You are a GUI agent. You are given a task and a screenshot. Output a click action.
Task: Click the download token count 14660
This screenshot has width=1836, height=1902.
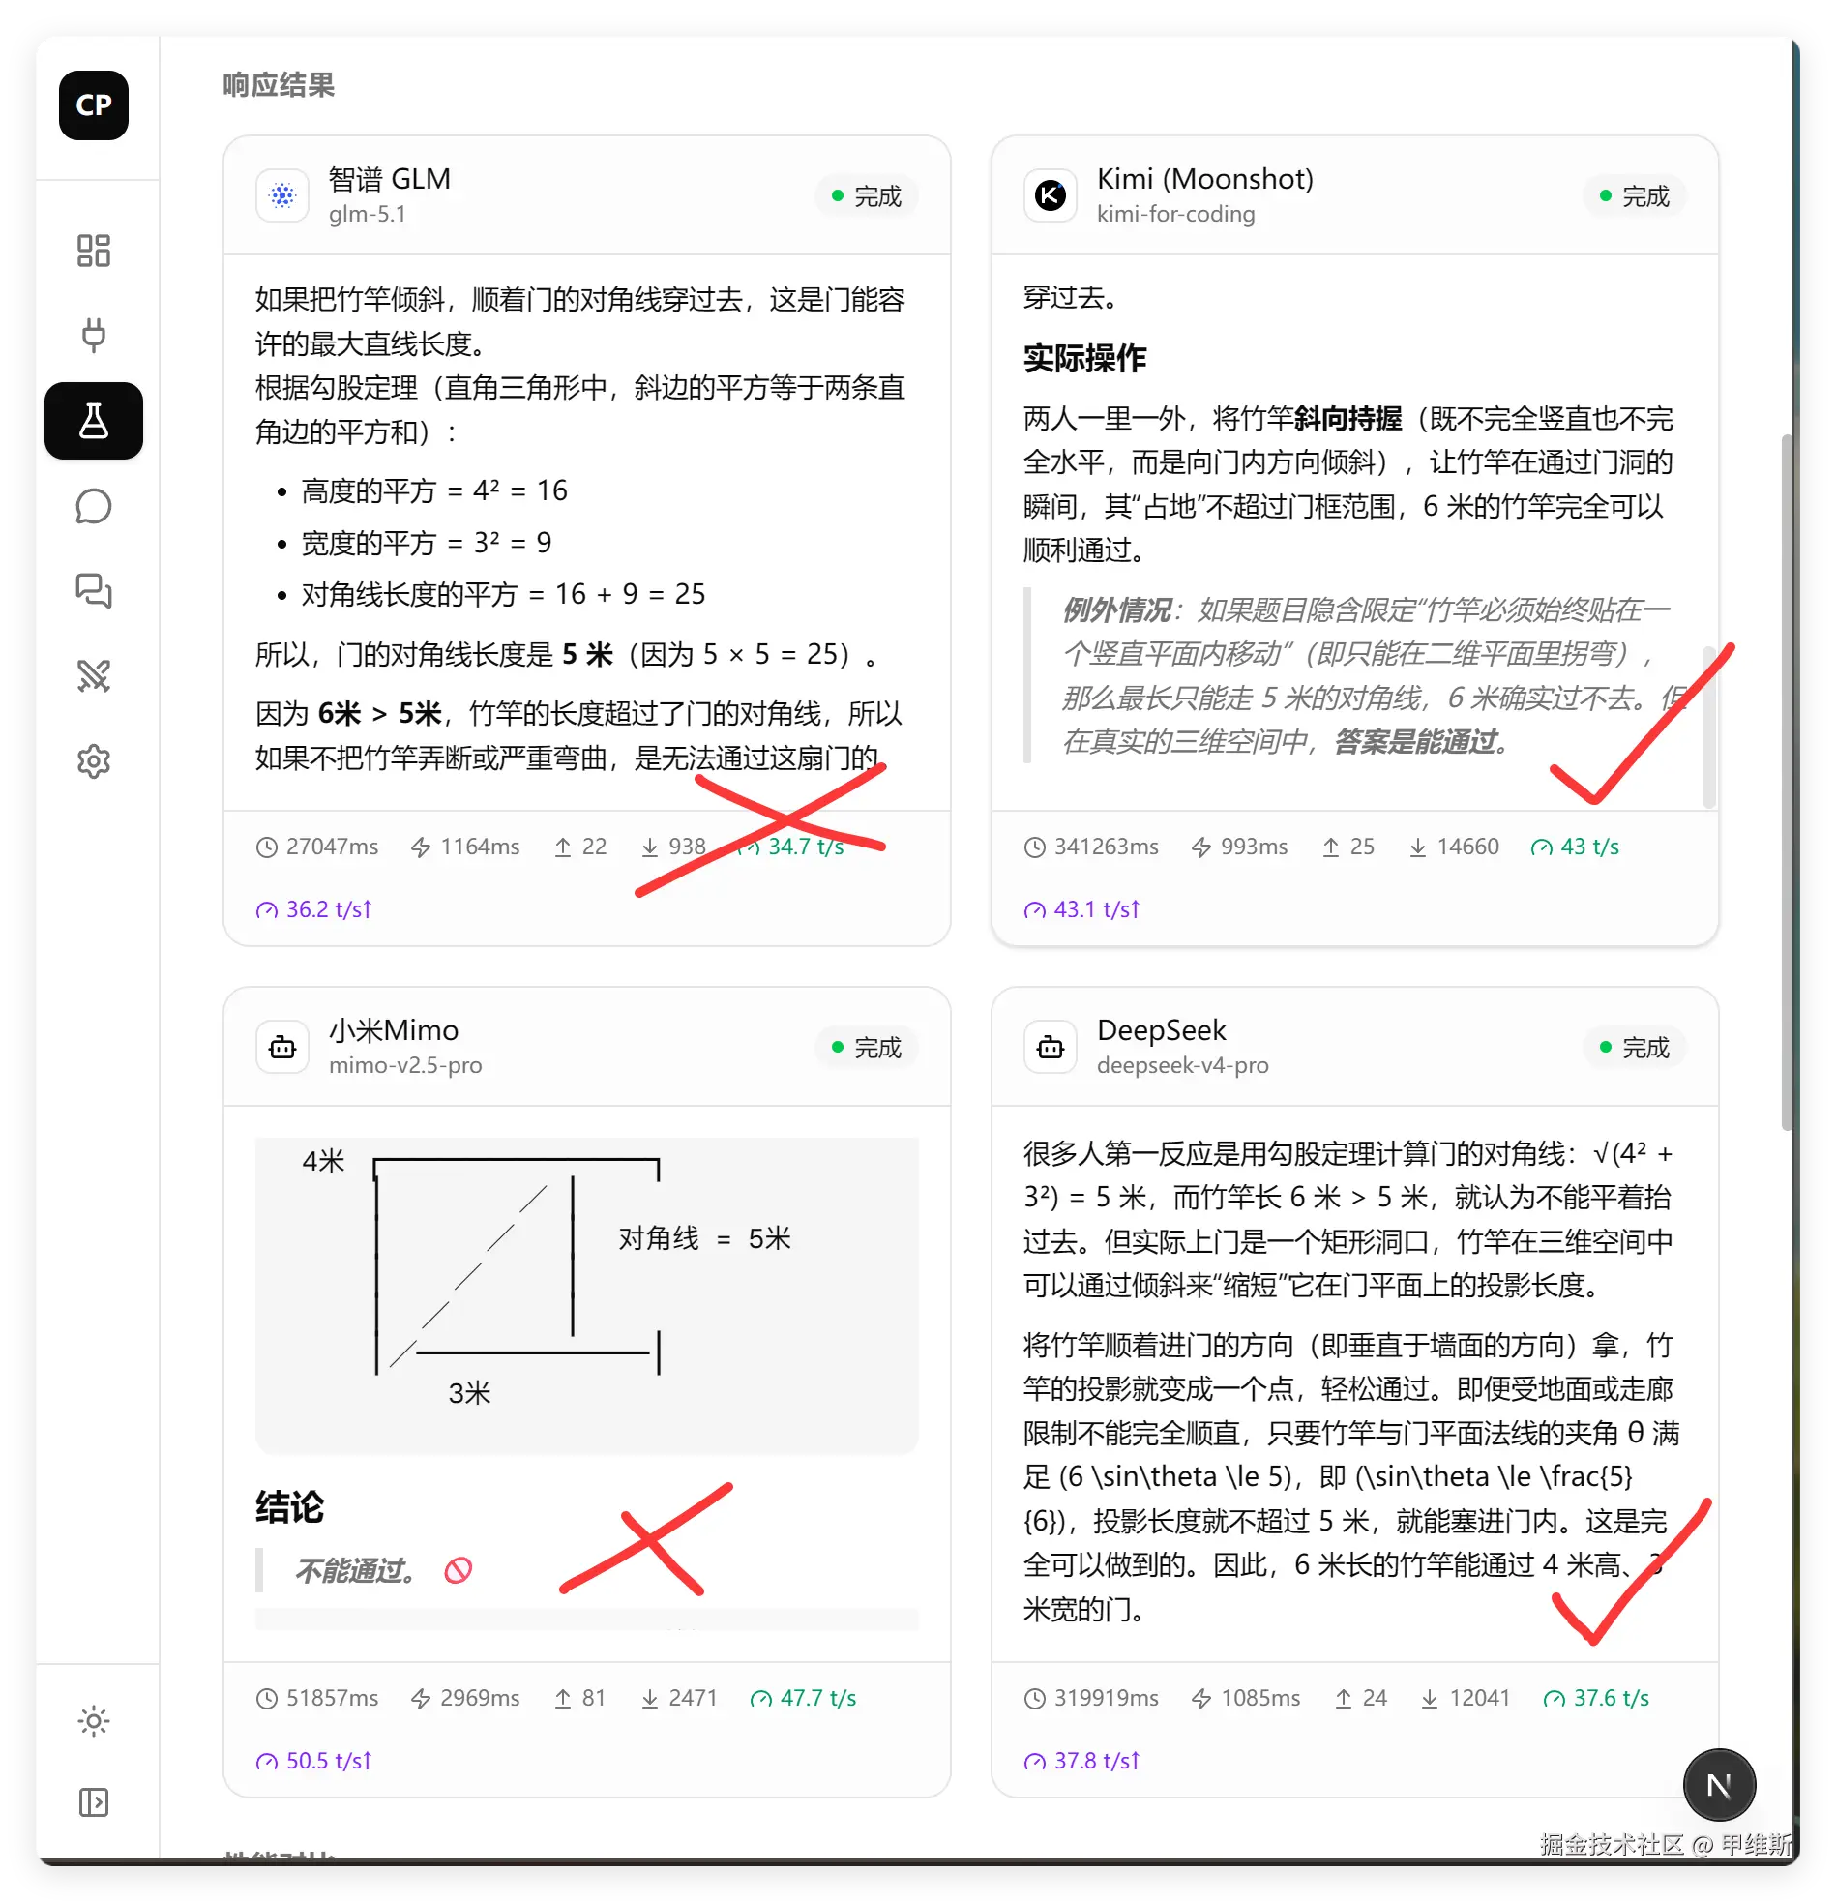tap(1467, 847)
